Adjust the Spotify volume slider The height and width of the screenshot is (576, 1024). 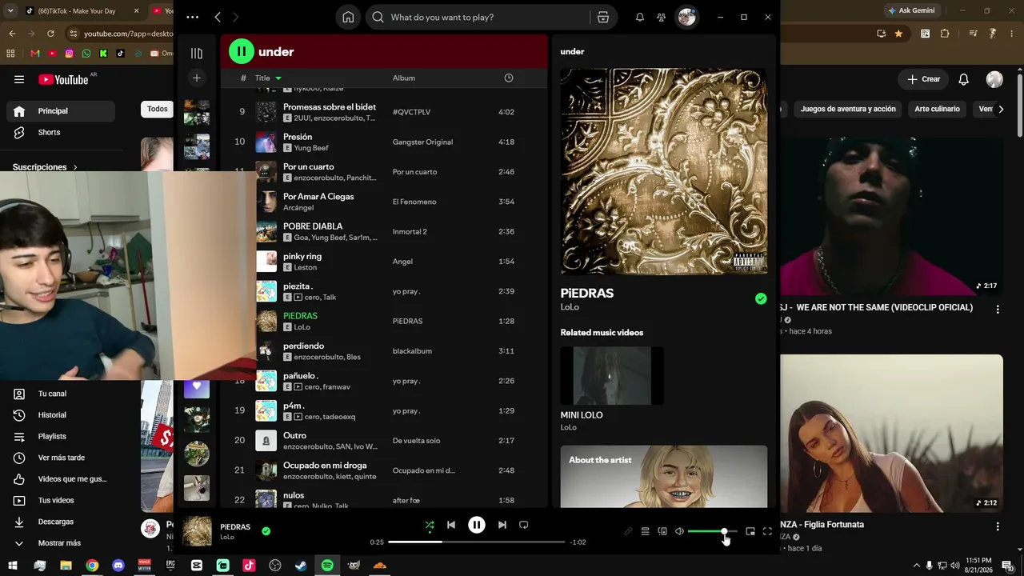[712, 531]
